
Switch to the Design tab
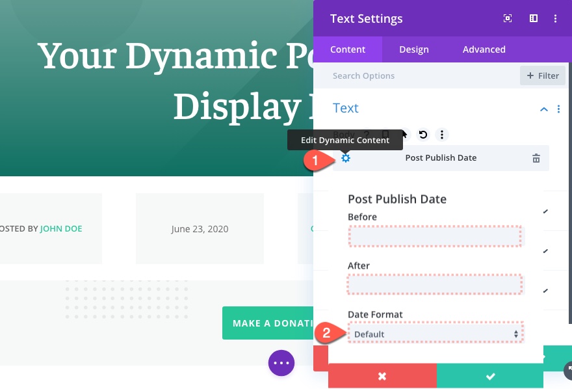pyautogui.click(x=414, y=49)
